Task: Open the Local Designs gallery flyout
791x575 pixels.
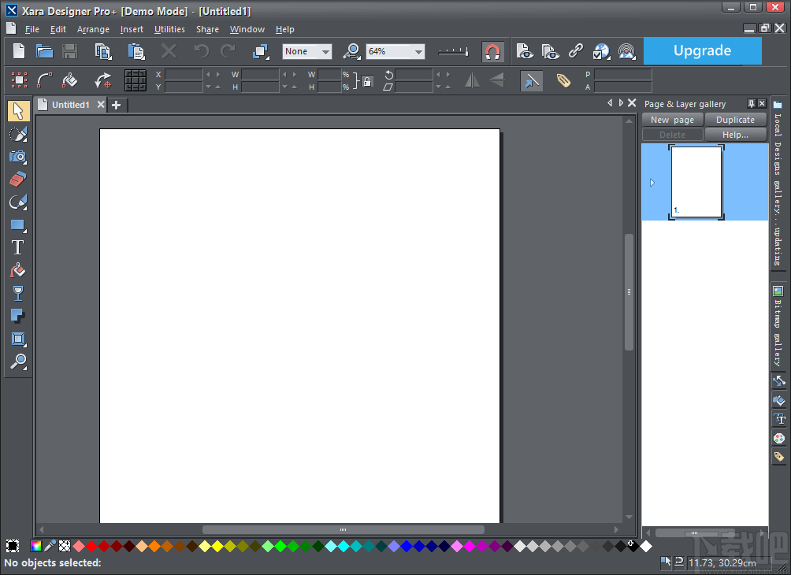Action: point(778,184)
